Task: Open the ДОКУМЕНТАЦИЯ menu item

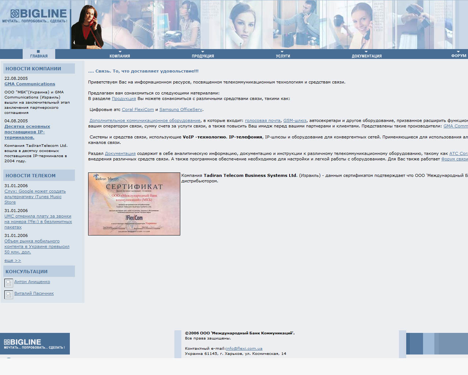Action: tap(367, 56)
